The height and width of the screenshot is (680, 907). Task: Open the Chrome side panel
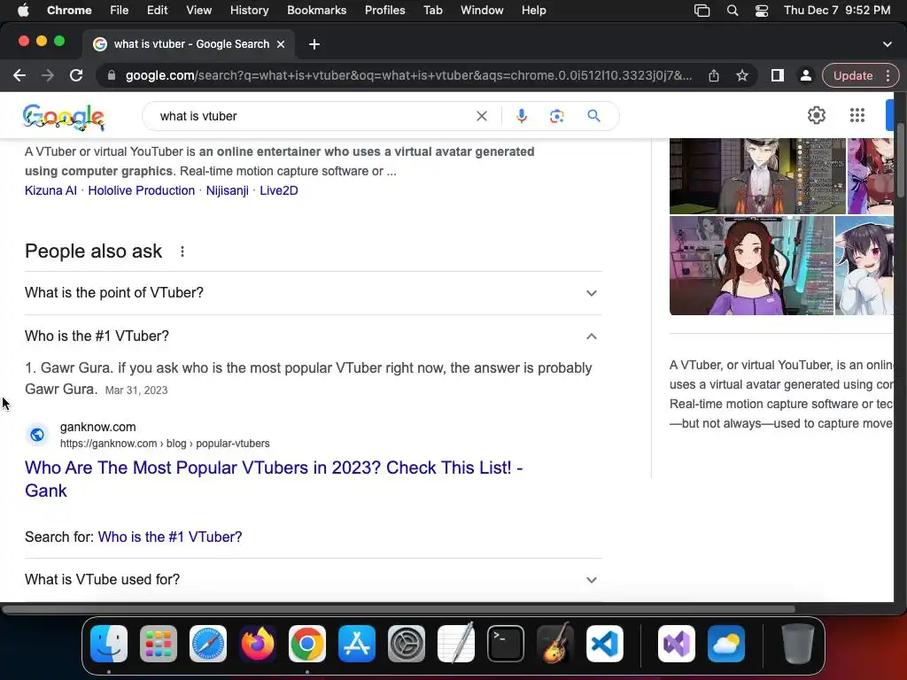(x=778, y=75)
